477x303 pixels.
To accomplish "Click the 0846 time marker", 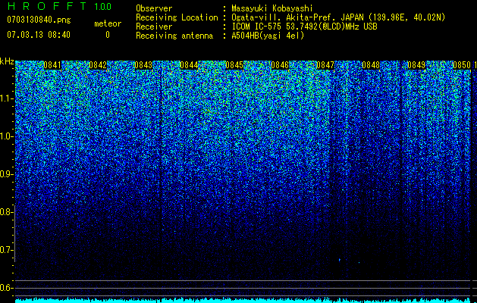I will tap(280, 65).
